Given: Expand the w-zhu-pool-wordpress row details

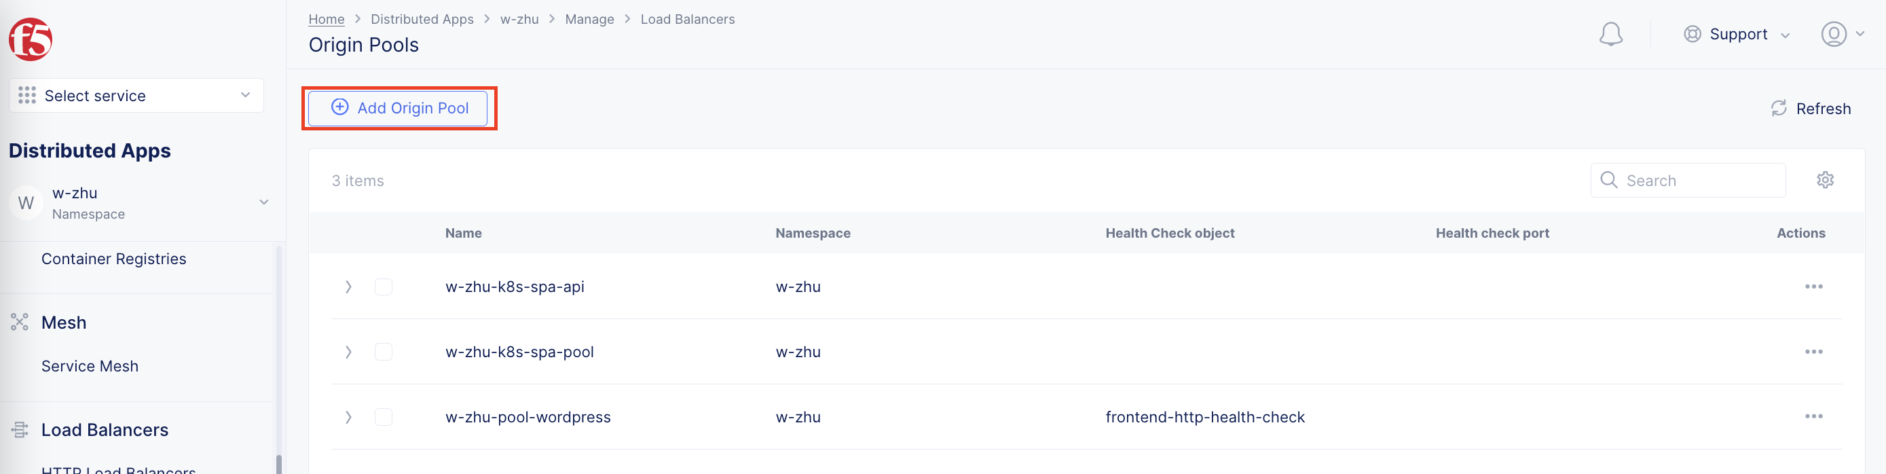Looking at the screenshot, I should pyautogui.click(x=348, y=417).
